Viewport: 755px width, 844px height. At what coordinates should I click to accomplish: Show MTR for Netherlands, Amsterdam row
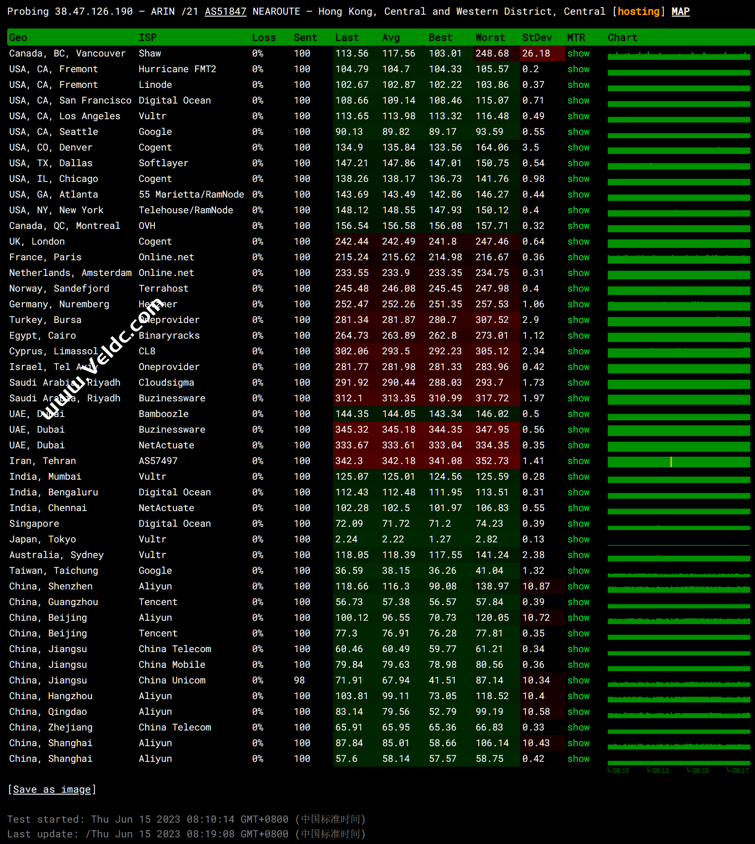(578, 273)
